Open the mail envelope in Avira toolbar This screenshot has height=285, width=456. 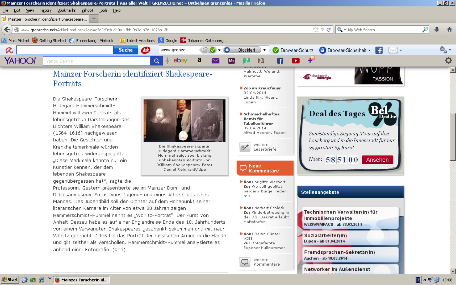coord(393,50)
